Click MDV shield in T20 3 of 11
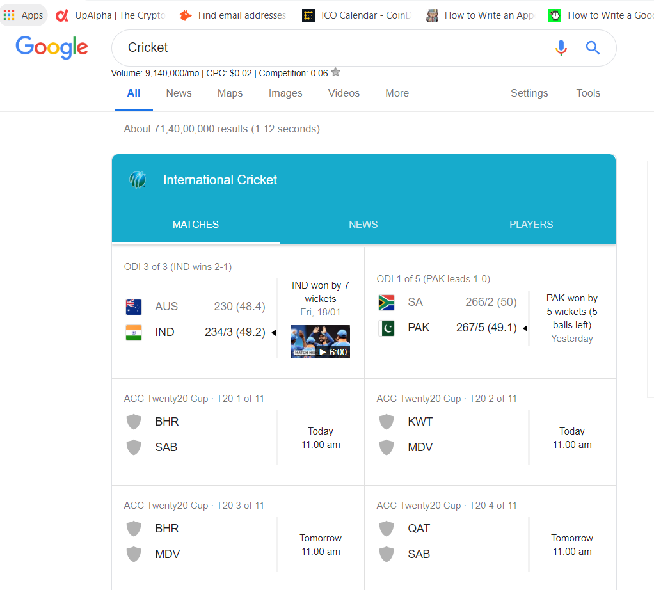Viewport: 654px width, 590px height. point(134,554)
